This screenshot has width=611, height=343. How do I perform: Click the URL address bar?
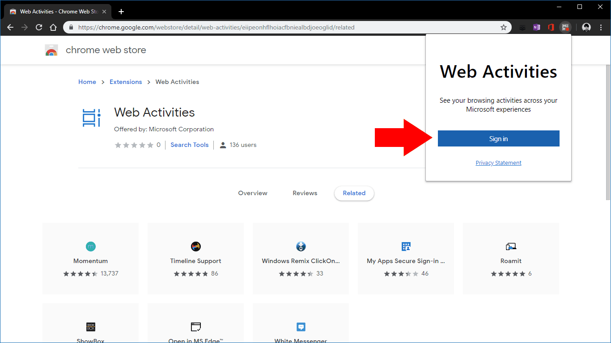point(286,27)
